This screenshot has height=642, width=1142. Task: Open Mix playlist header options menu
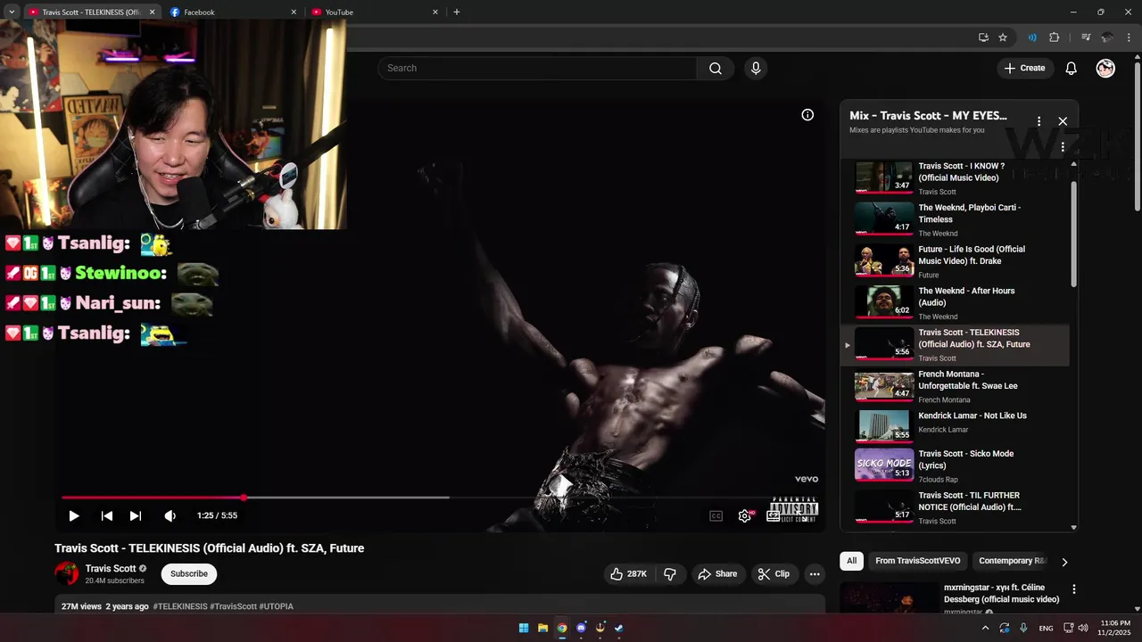click(x=1039, y=121)
